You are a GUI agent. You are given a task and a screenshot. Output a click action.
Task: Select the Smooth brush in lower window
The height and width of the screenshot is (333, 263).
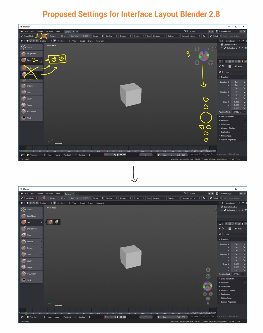31,242
